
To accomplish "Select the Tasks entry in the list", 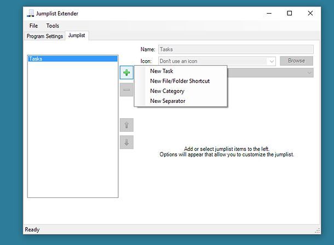I will click(72, 59).
